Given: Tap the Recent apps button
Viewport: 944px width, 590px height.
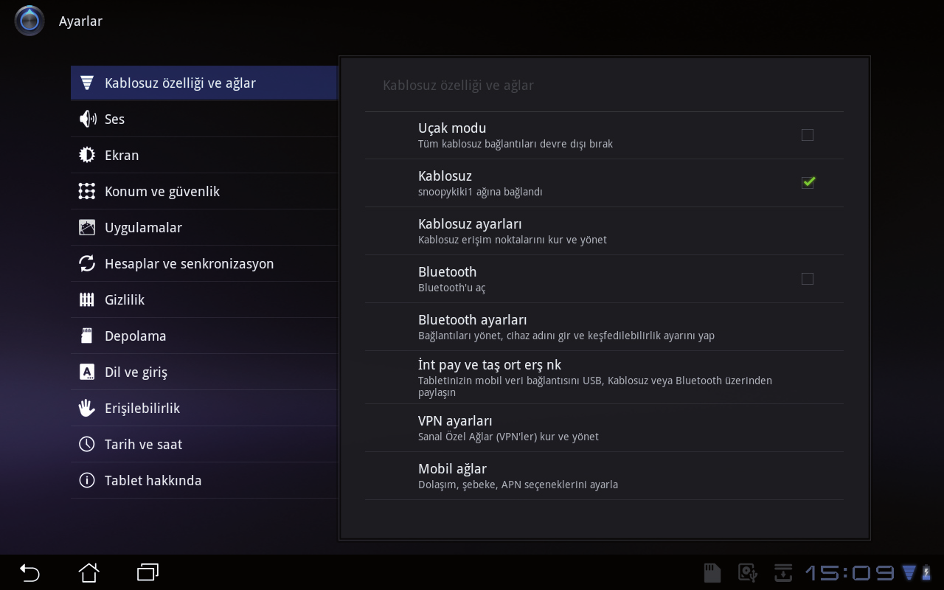Looking at the screenshot, I should click(147, 572).
